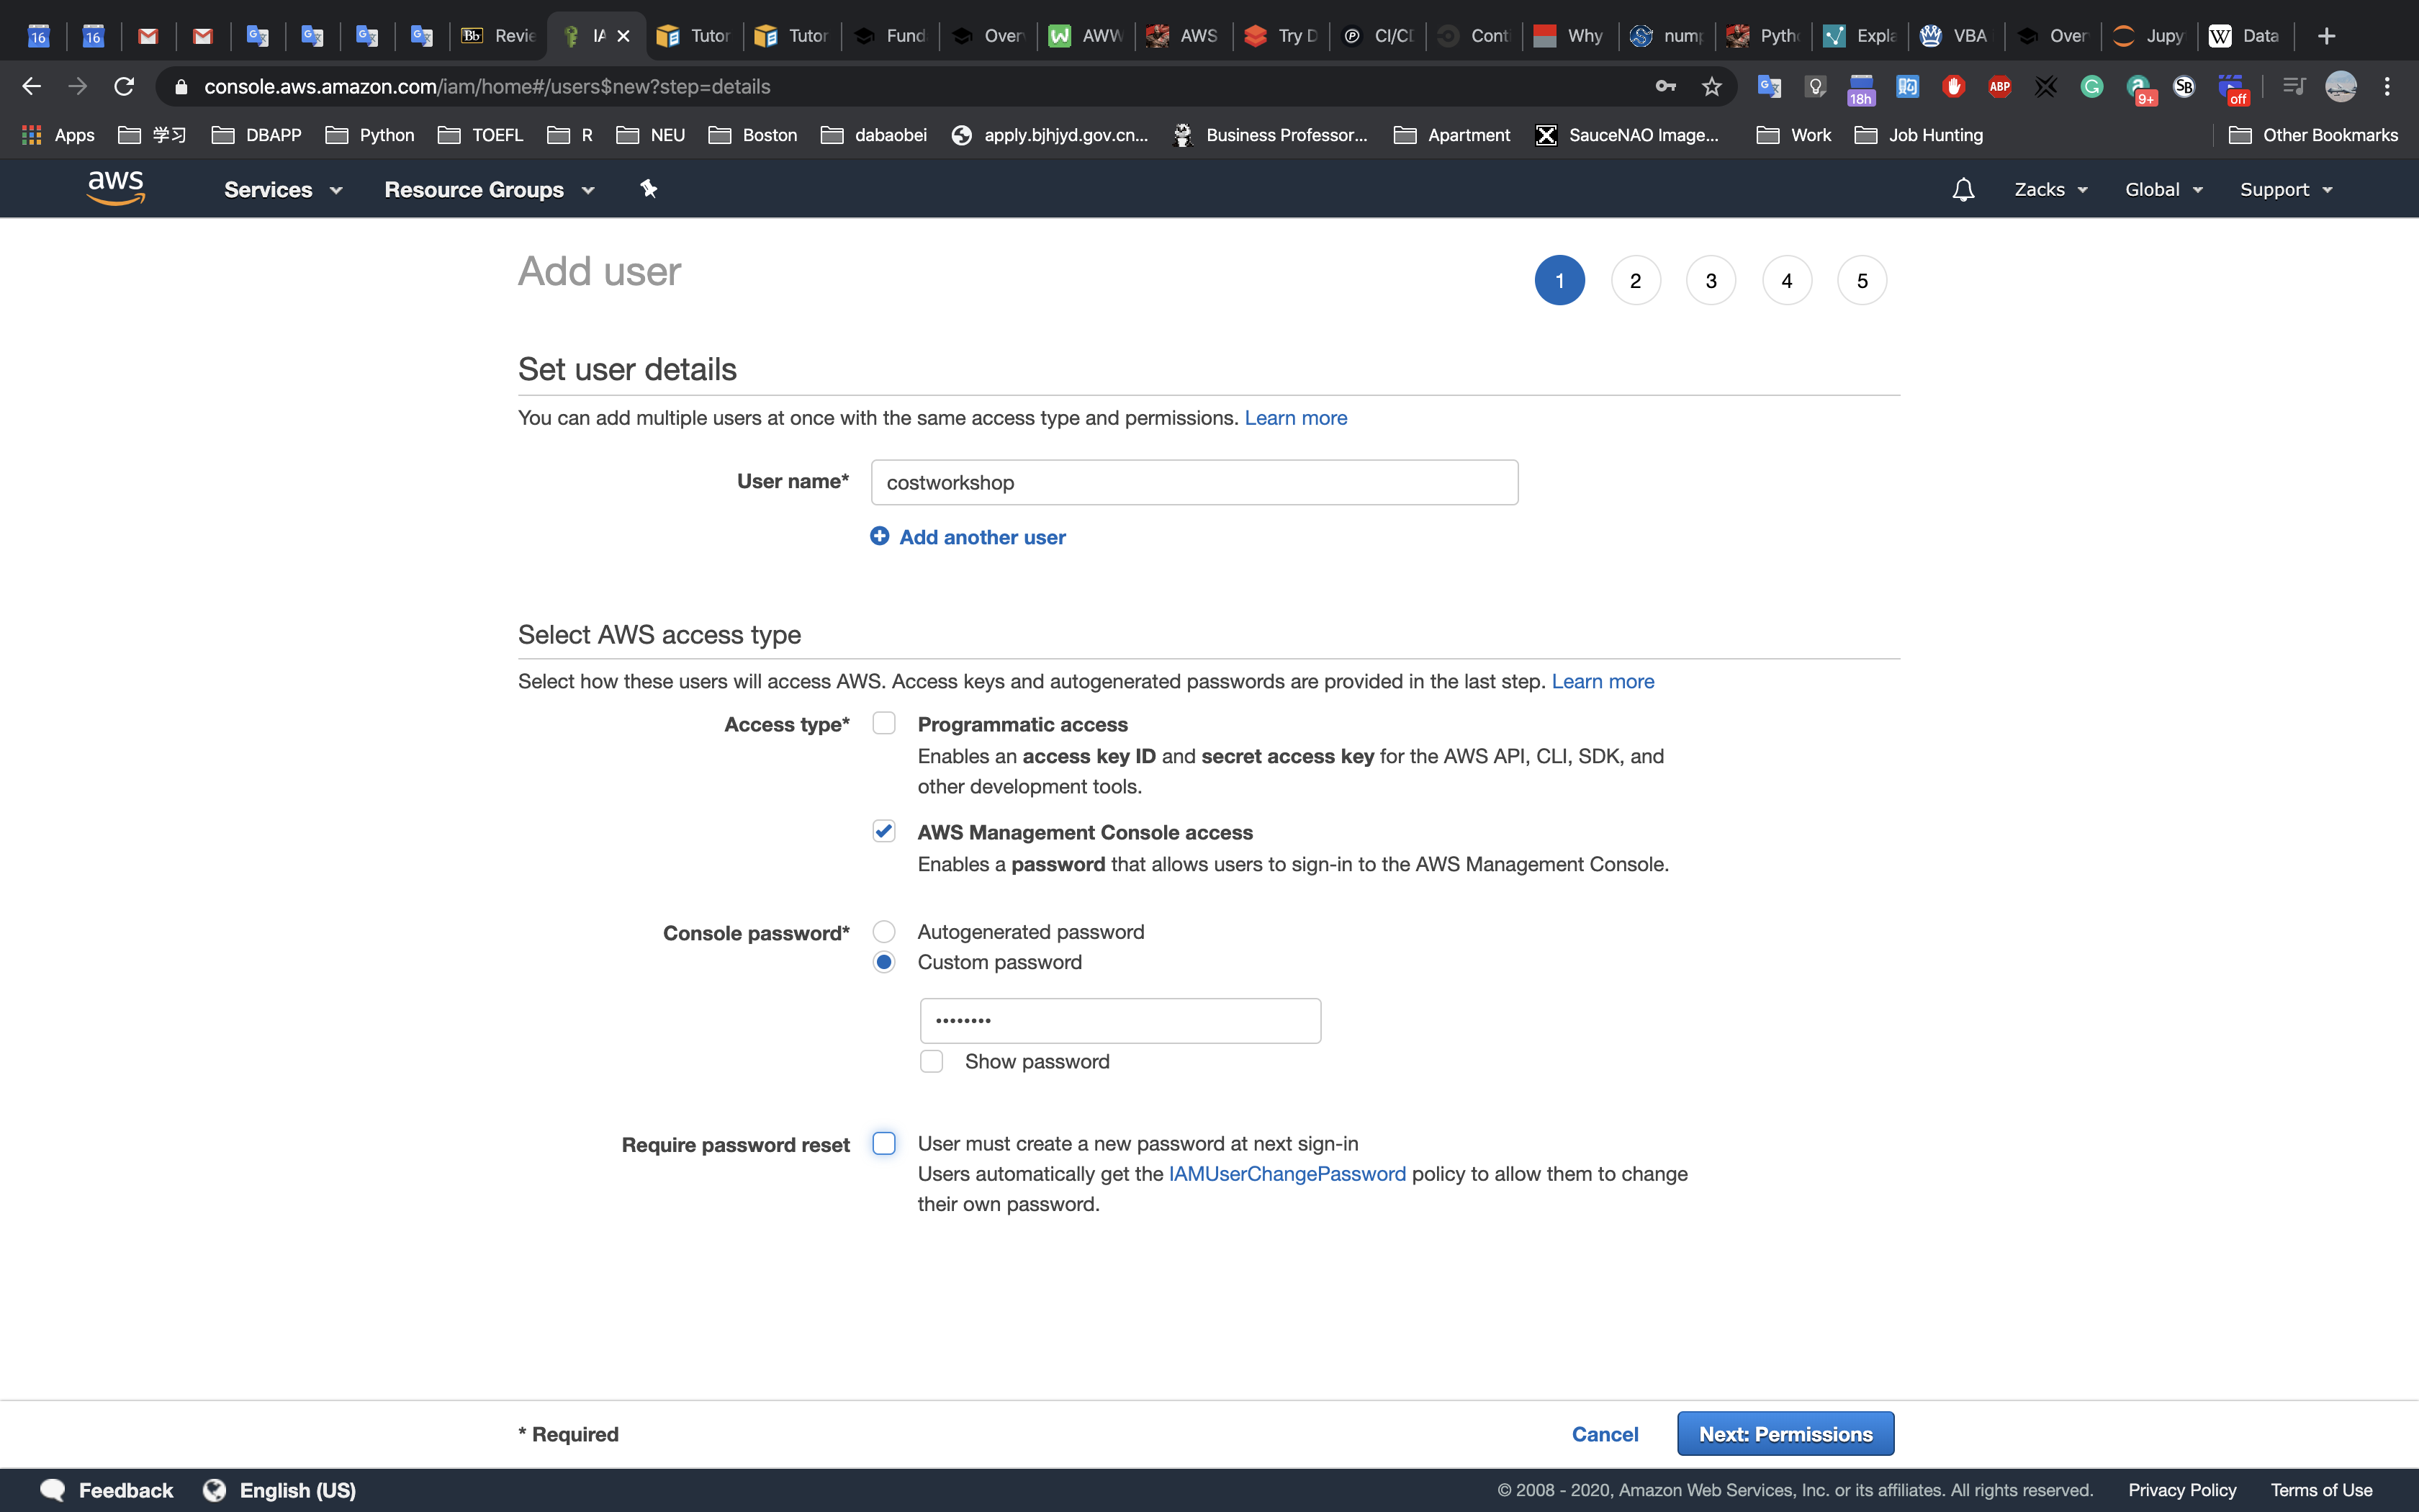
Task: Expand the Services dropdown menu
Action: pyautogui.click(x=283, y=189)
